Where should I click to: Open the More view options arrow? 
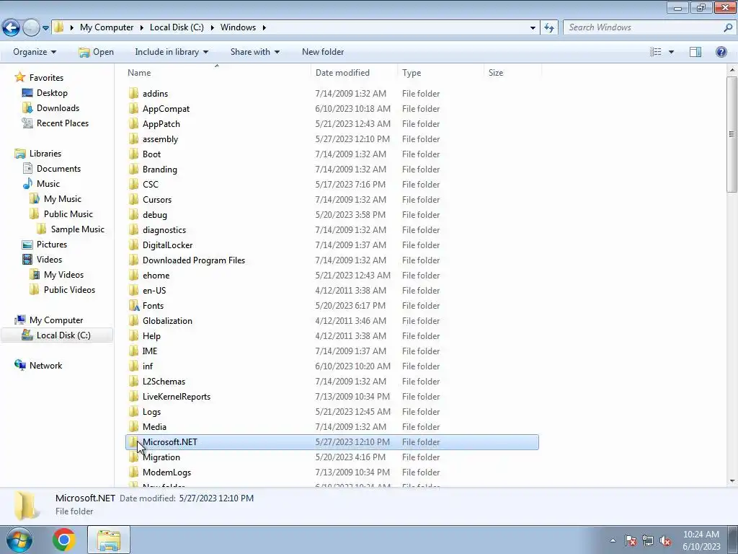(x=671, y=52)
